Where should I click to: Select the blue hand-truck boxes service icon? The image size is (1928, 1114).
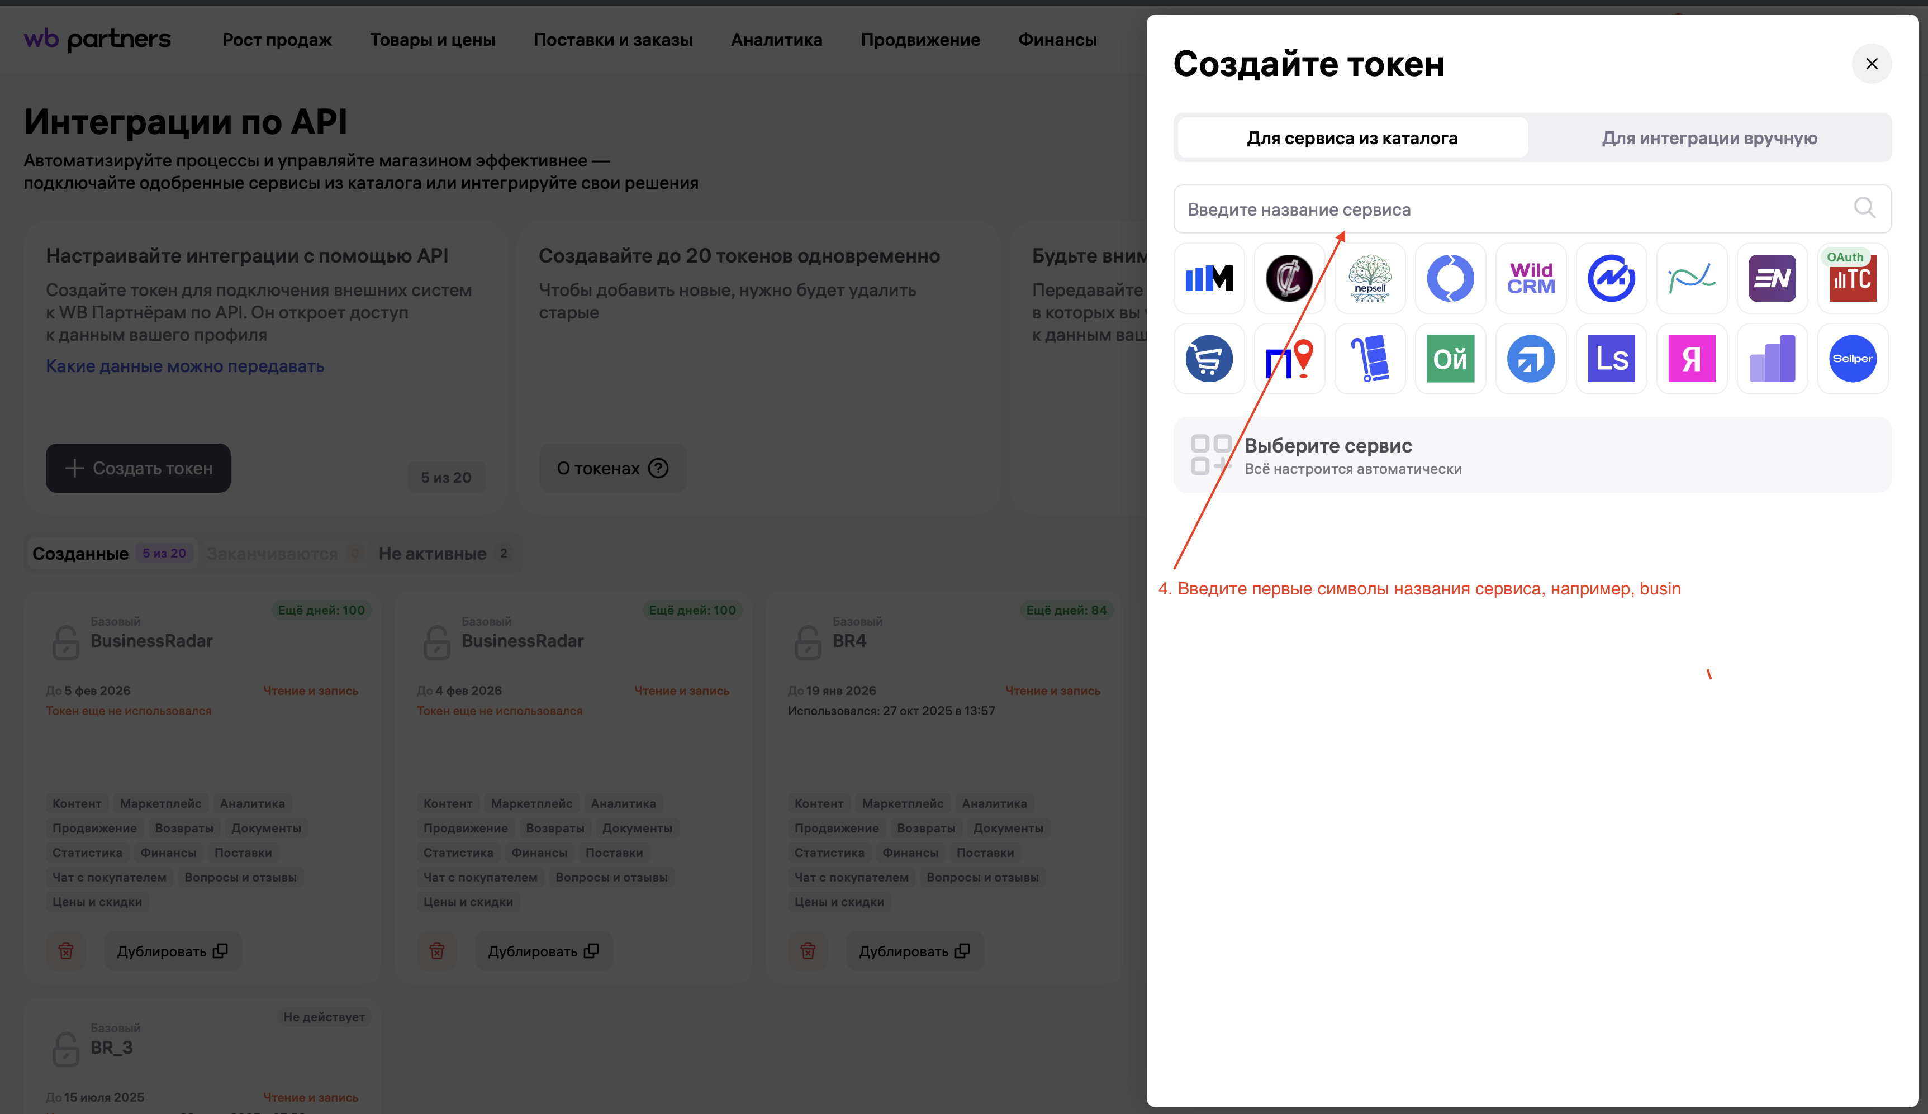tap(1370, 359)
